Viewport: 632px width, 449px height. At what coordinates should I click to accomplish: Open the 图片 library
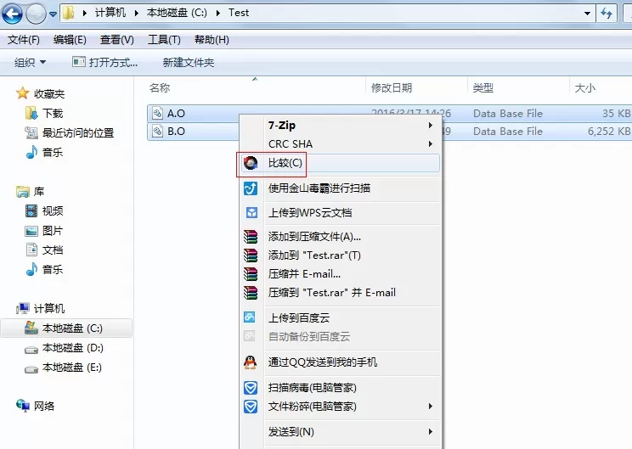(x=44, y=230)
